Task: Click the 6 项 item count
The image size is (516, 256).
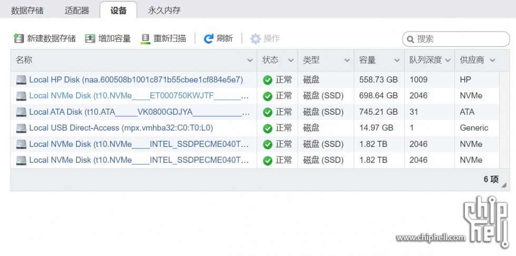Action: [x=491, y=179]
